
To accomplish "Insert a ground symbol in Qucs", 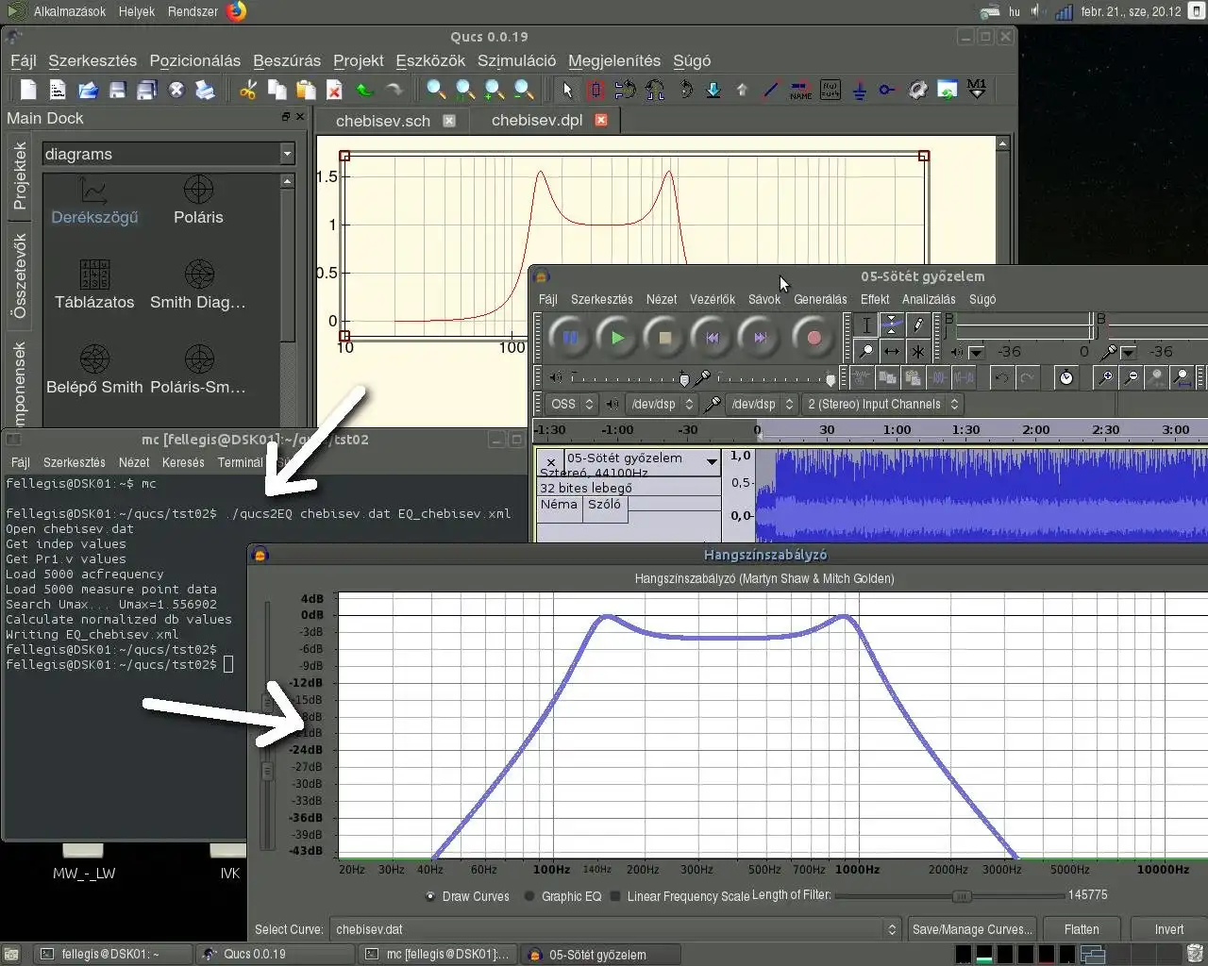I will [x=859, y=90].
